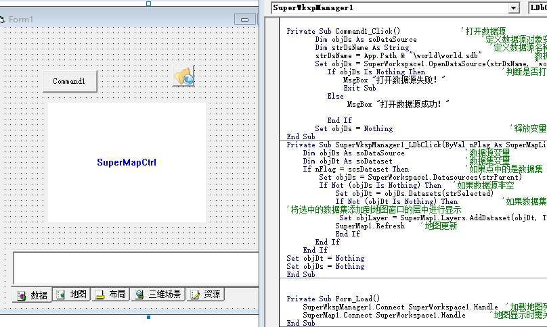Click "SuperWkspManager1.Connect SuperWorkspace1.Handle" line
The height and width of the screenshot is (327, 547).
pos(401,307)
